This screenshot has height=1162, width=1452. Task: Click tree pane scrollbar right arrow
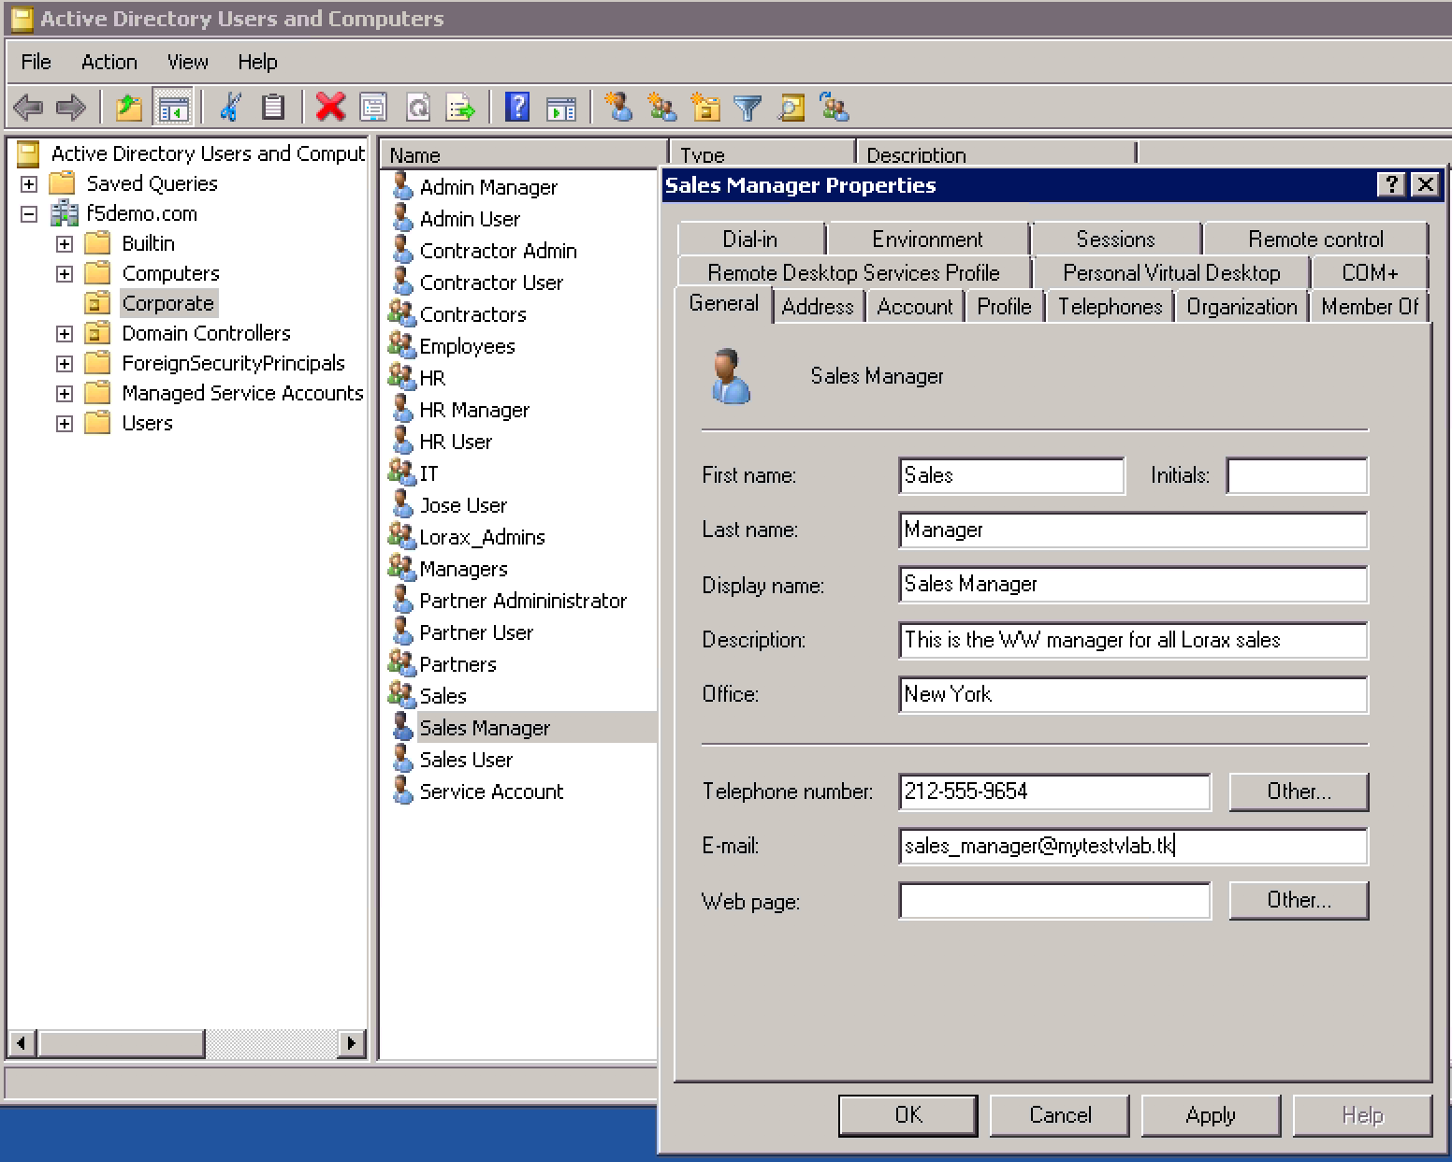tap(352, 1042)
